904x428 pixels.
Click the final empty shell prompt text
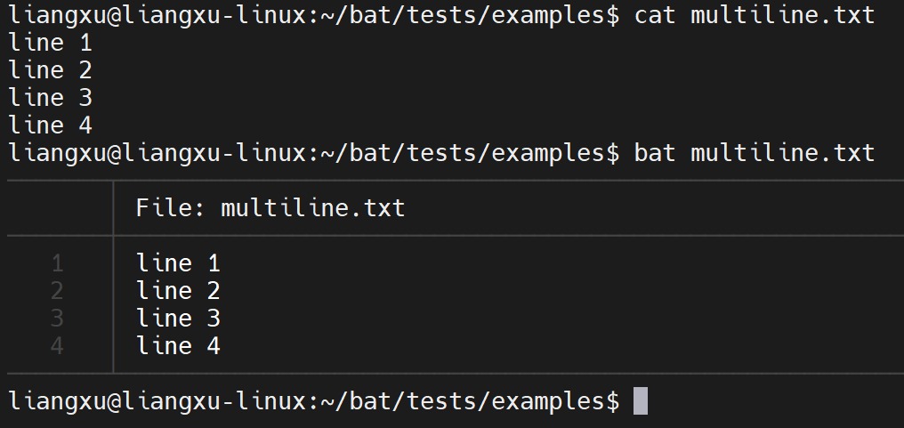[x=313, y=401]
